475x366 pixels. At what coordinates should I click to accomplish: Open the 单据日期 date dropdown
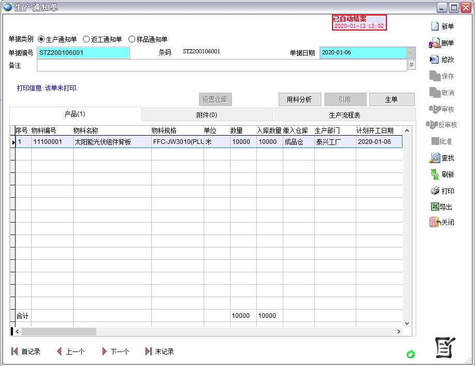[x=411, y=53]
